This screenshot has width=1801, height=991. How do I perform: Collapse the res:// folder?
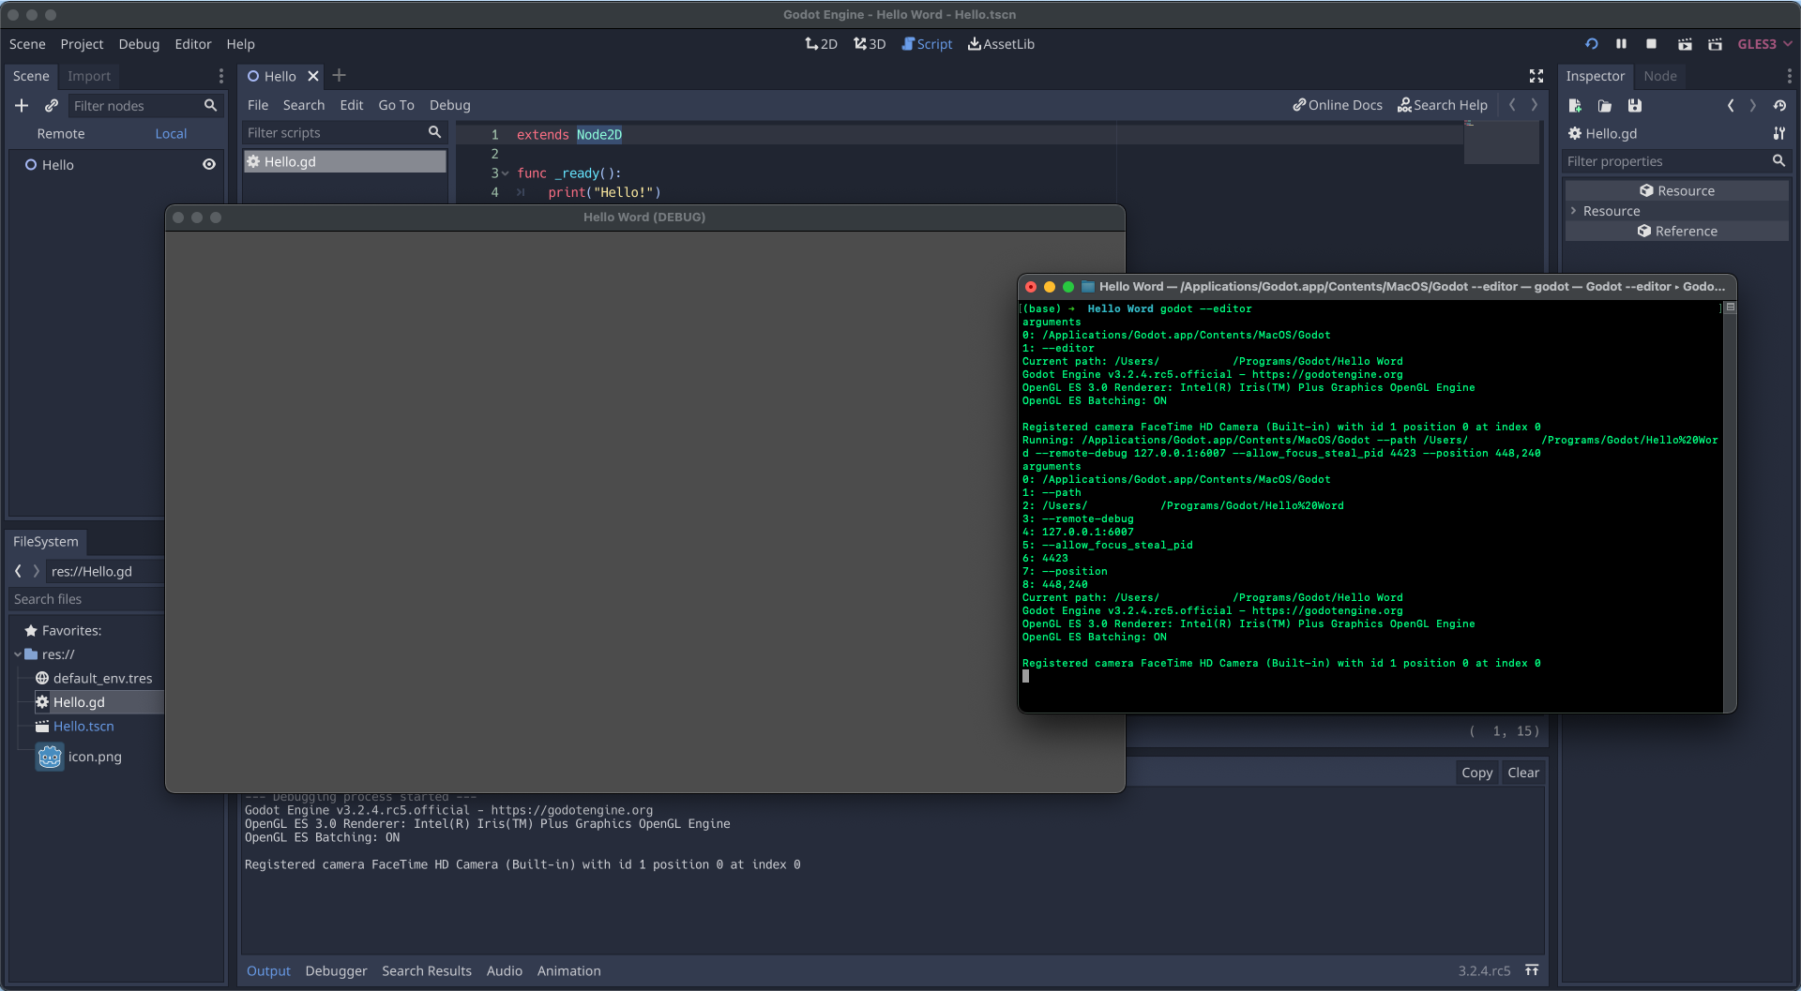click(18, 654)
